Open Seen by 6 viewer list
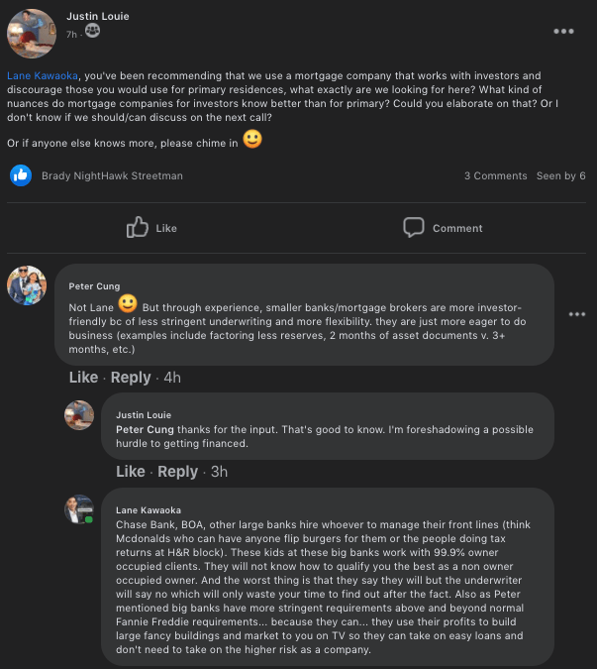This screenshot has width=597, height=669. pyautogui.click(x=560, y=175)
